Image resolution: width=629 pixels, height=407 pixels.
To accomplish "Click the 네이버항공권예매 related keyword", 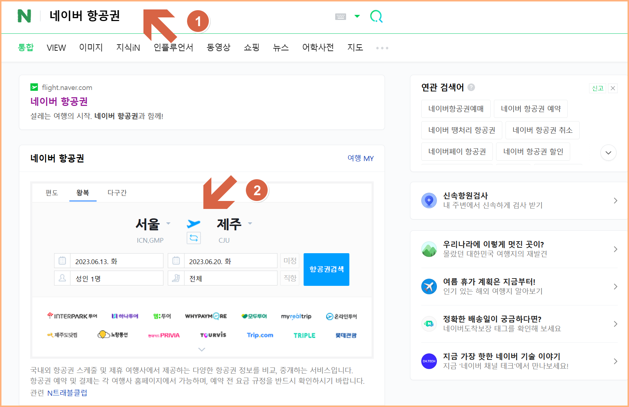I will [456, 108].
